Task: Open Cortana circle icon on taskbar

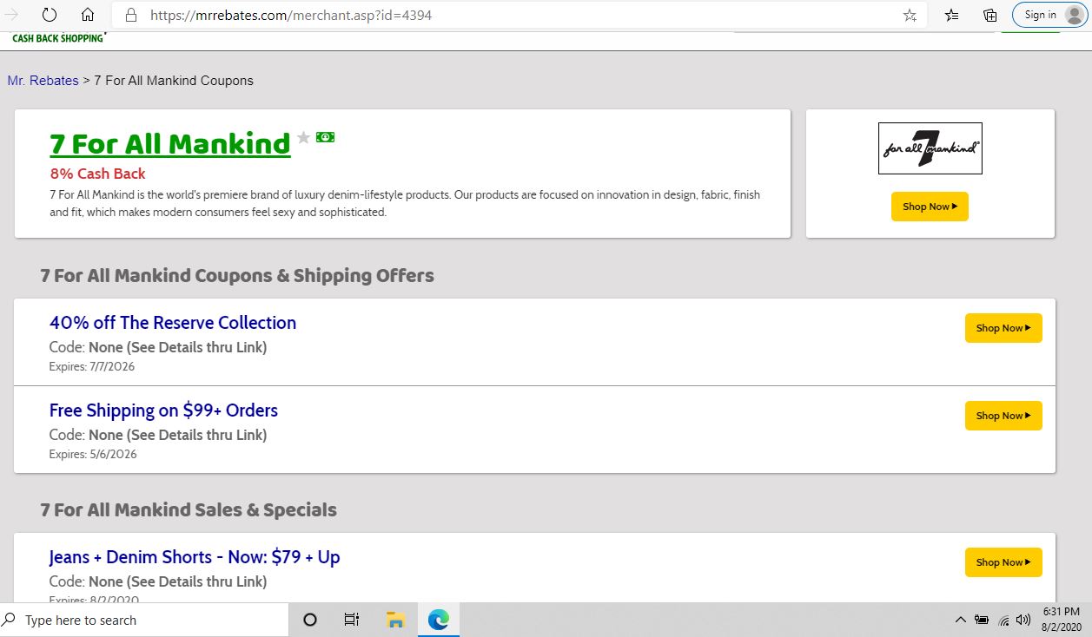Action: [309, 620]
